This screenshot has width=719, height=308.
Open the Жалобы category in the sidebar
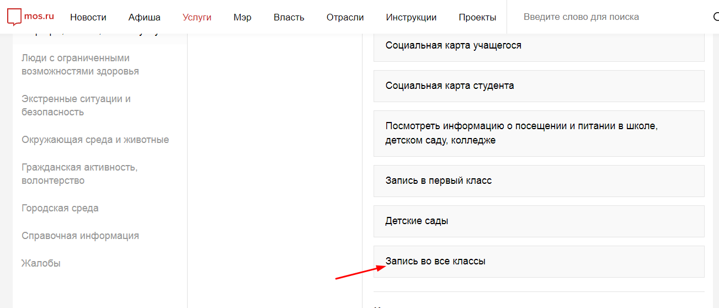[41, 263]
